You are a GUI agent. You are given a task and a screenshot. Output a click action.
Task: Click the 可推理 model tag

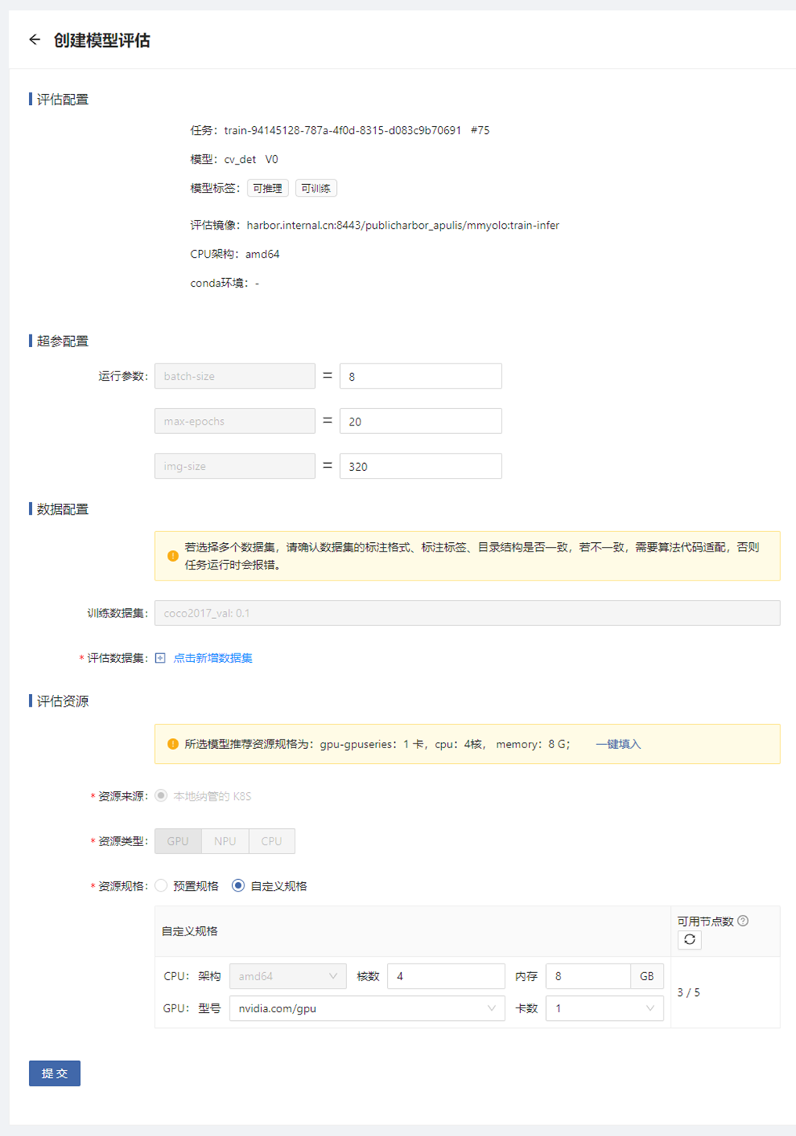pyautogui.click(x=268, y=188)
